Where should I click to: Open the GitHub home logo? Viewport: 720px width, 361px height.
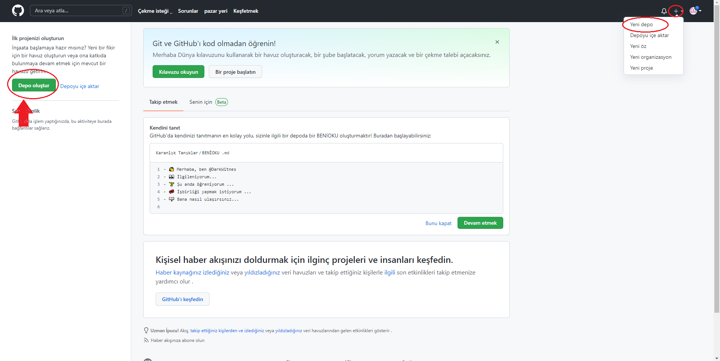(18, 11)
